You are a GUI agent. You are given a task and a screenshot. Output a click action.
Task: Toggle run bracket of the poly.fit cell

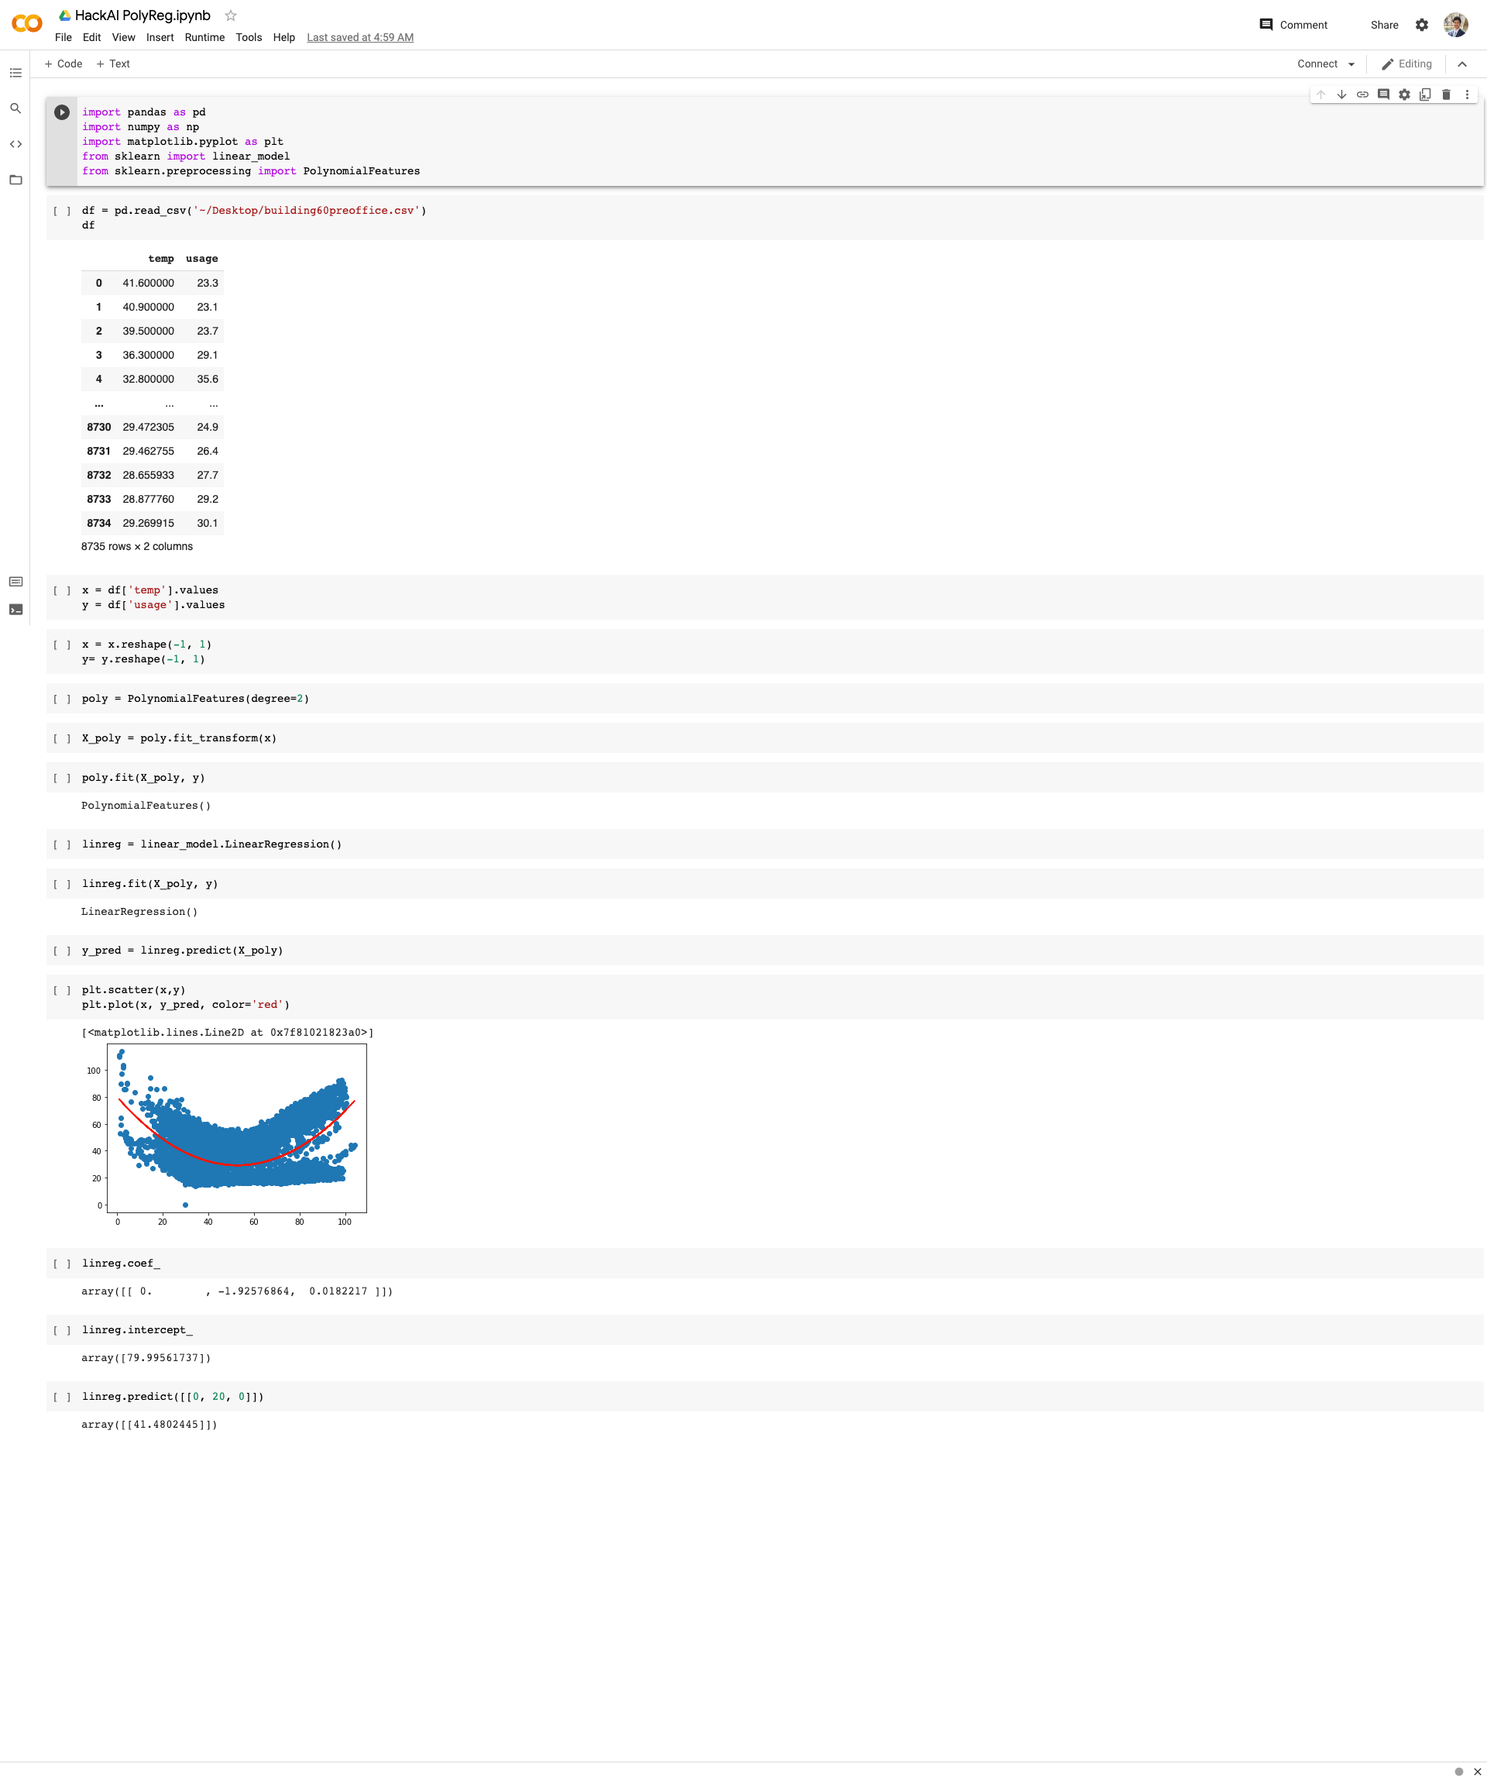click(62, 778)
